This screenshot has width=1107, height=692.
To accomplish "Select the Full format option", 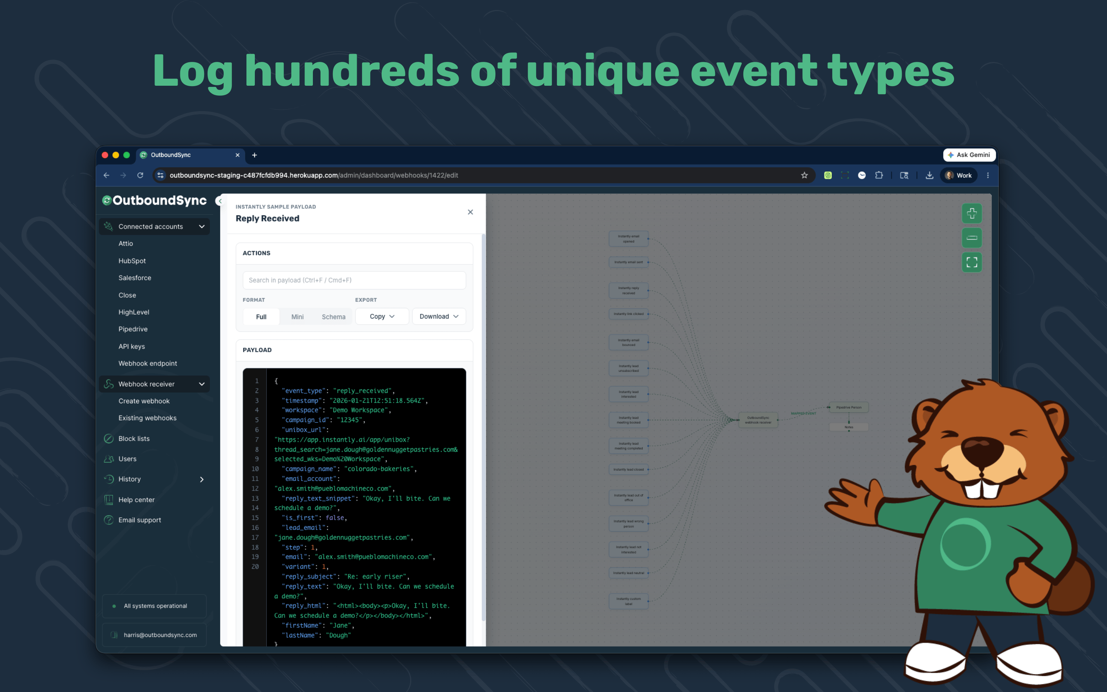I will (261, 317).
